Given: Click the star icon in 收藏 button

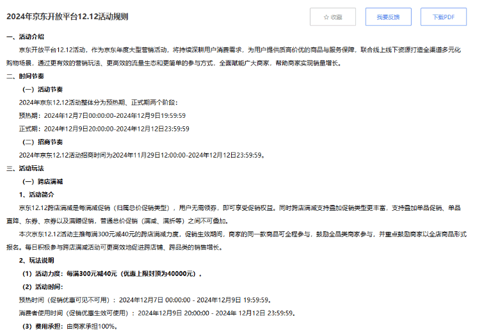Looking at the screenshot, I should 326,17.
